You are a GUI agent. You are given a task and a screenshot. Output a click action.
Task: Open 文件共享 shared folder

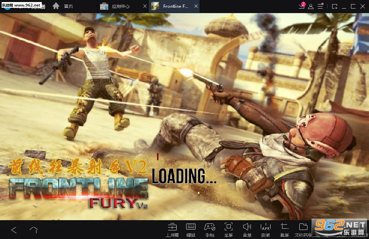(x=303, y=230)
